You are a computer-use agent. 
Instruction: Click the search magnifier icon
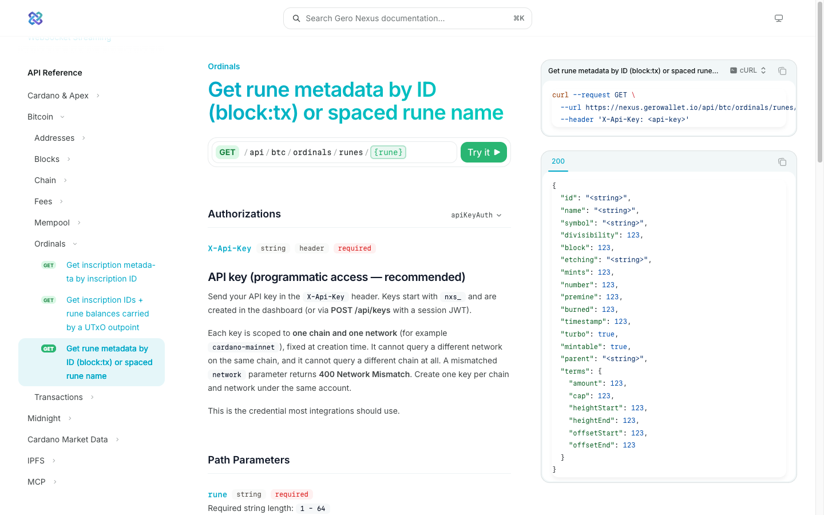[296, 18]
